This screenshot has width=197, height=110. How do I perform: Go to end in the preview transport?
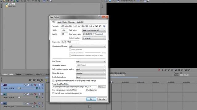(182, 70)
